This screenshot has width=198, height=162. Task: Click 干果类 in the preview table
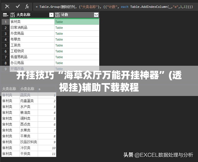pyautogui.click(x=25, y=136)
